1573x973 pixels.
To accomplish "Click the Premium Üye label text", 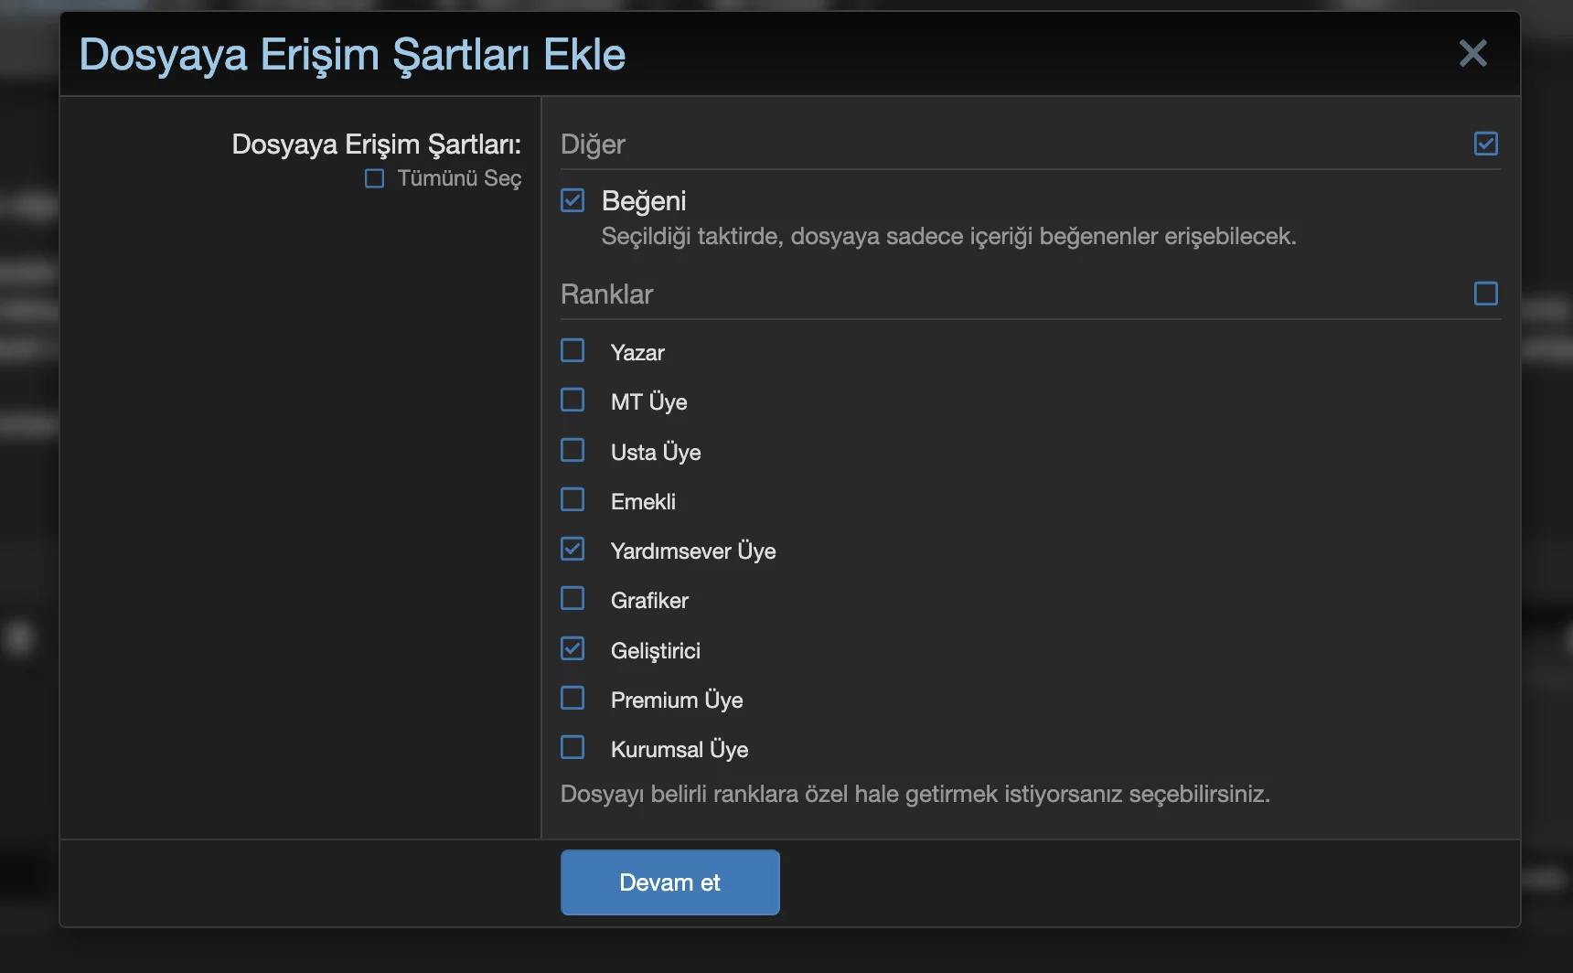I will (677, 700).
